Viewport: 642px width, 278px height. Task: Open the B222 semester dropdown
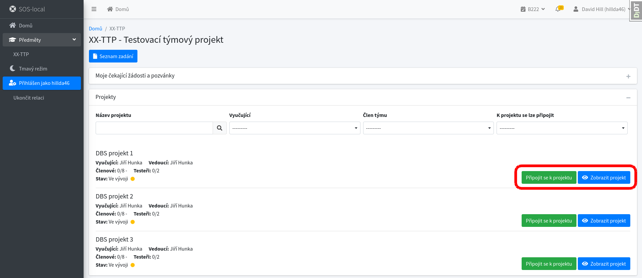click(533, 9)
